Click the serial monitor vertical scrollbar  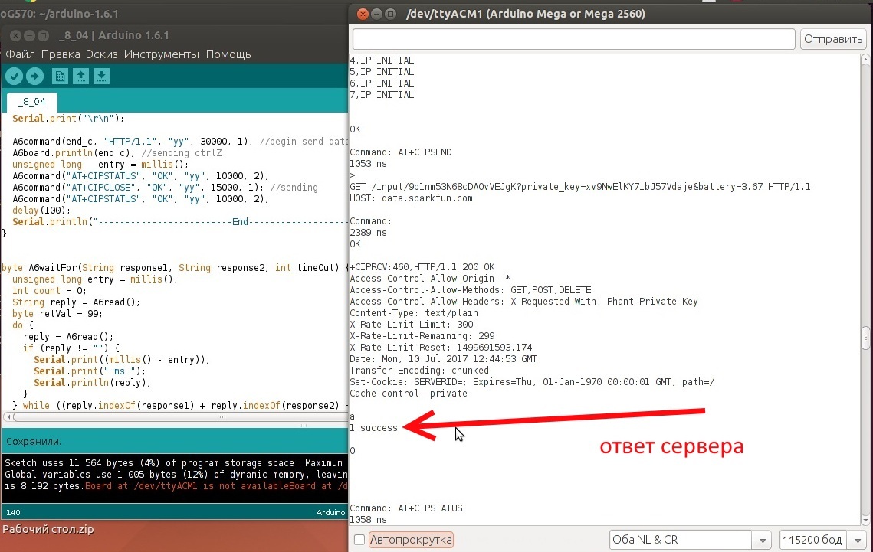[x=865, y=337]
